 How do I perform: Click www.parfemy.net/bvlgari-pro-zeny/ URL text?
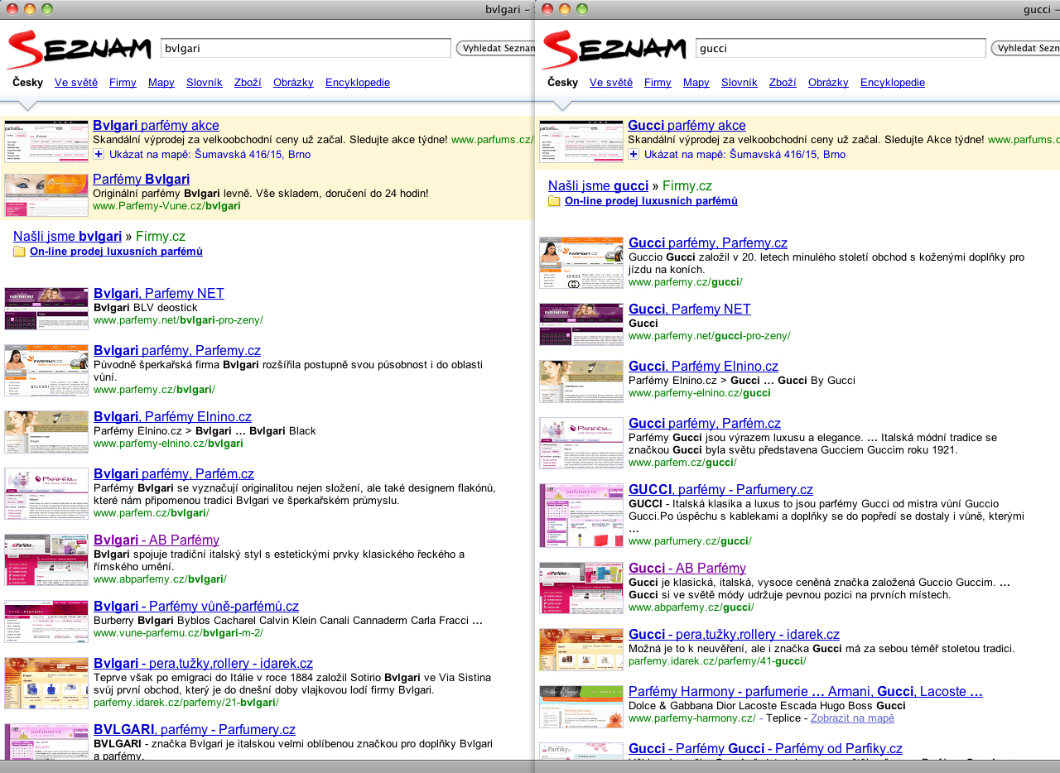click(x=178, y=320)
